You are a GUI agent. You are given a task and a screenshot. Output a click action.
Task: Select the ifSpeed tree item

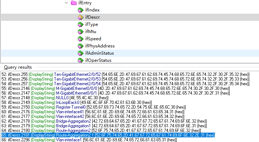[93, 39]
